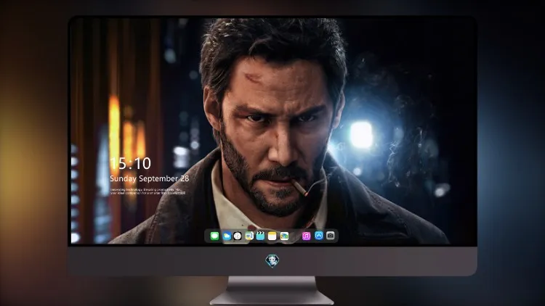The width and height of the screenshot is (545, 306).
Task: Open the blue App Store icon
Action: 319,236
